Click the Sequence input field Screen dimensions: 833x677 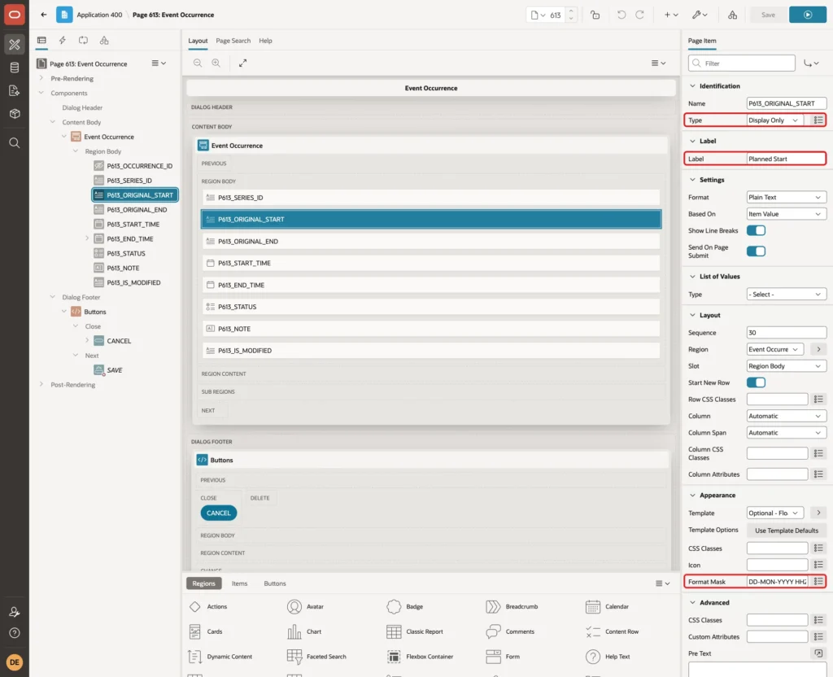pyautogui.click(x=787, y=333)
